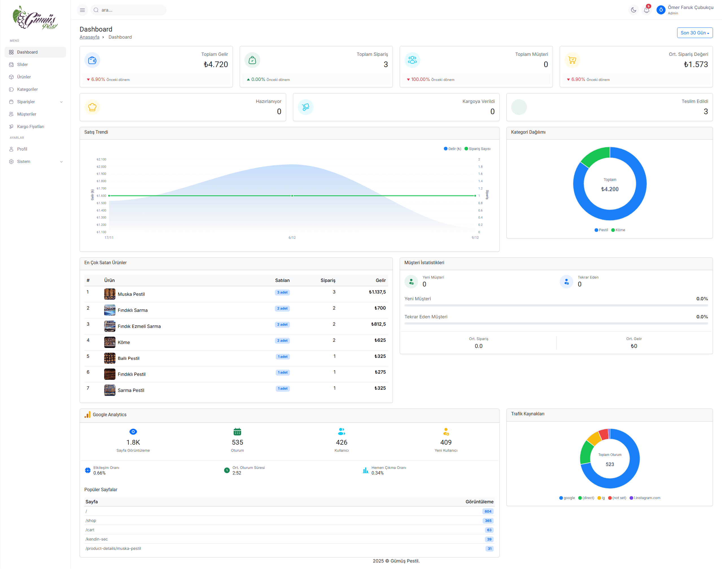This screenshot has height=569, width=722.
Task: Click the Fındıklı Sarma product thumbnail
Action: pos(110,310)
